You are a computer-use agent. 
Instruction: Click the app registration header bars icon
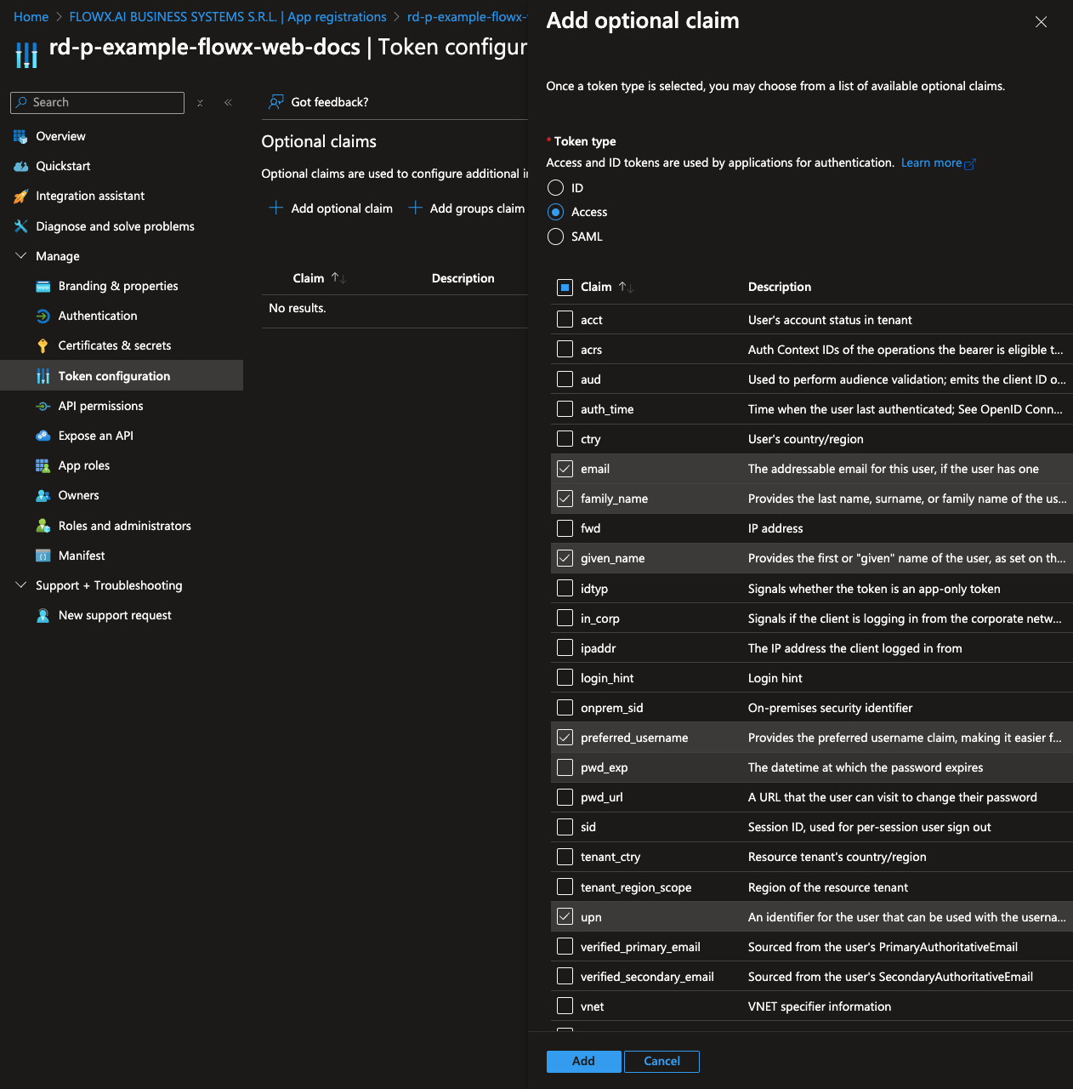tap(26, 54)
